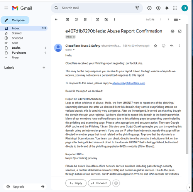Archive this email

coord(68,19)
